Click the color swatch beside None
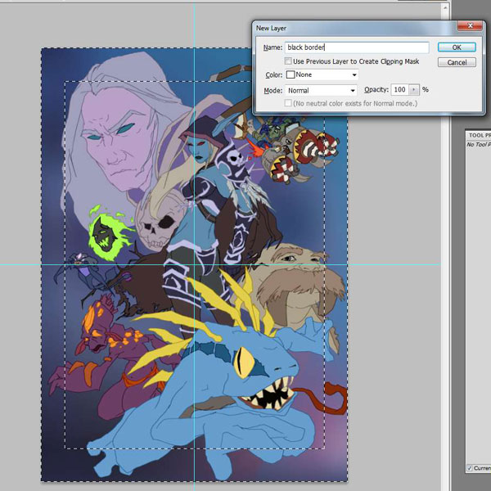Image resolution: width=491 pixels, height=491 pixels. pyautogui.click(x=291, y=74)
